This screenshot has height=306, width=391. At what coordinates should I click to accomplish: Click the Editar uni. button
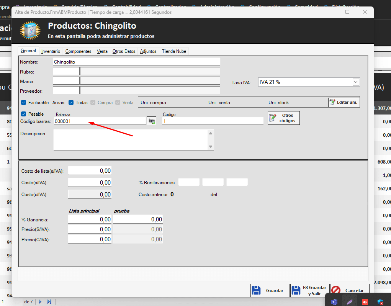tap(344, 102)
